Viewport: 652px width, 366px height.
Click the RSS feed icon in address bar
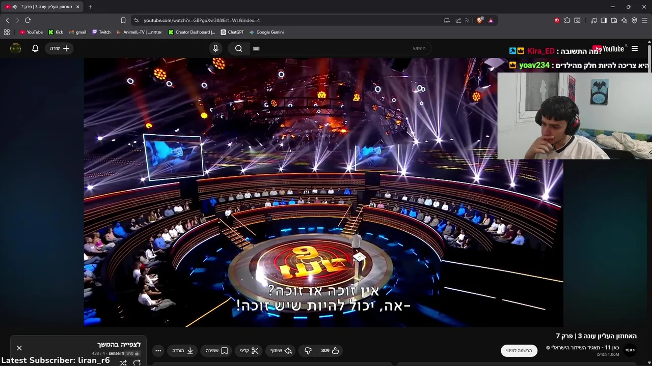coord(467,20)
